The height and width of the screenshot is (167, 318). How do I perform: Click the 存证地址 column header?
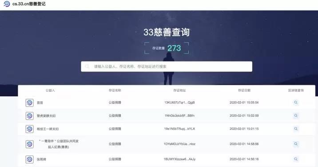click(179, 91)
